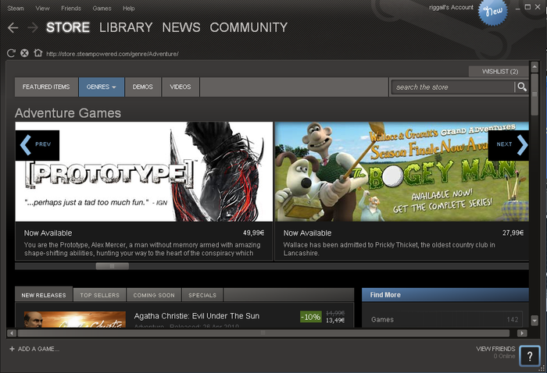This screenshot has height=373, width=547.
Task: Open Featured Items tab
Action: [46, 87]
